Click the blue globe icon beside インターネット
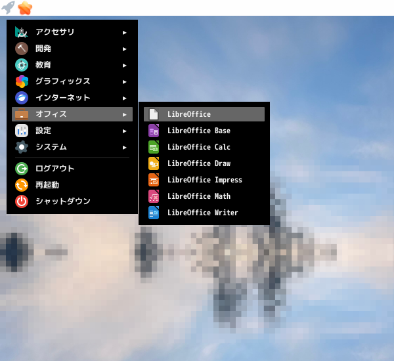 [x=22, y=98]
